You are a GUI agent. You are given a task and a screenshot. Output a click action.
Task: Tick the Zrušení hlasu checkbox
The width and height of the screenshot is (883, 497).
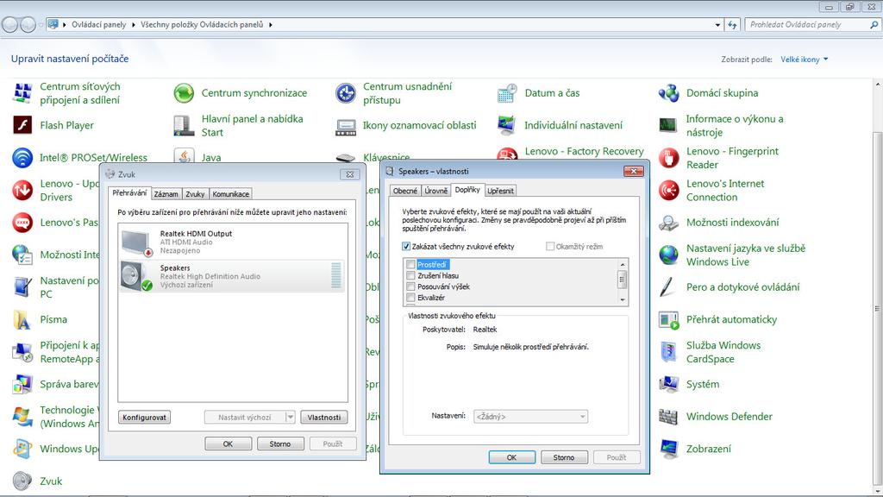tap(410, 275)
